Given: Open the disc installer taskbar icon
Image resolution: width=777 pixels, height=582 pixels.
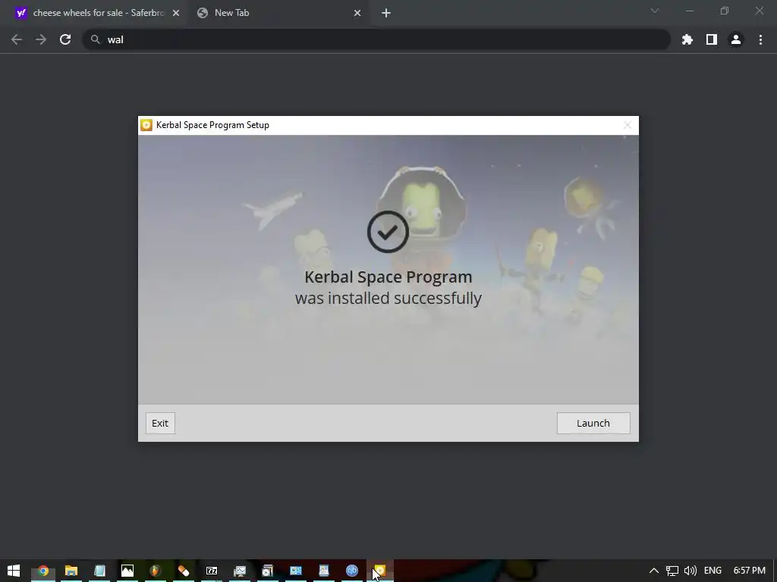Looking at the screenshot, I should [268, 571].
